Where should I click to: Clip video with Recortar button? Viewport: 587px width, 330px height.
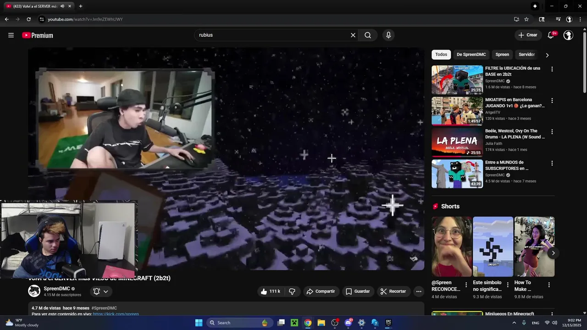point(393,291)
